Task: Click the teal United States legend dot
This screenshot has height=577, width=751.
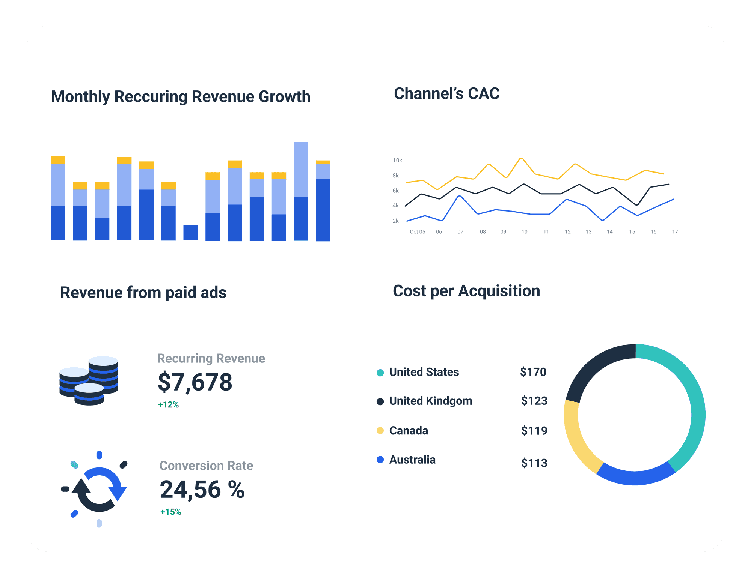Action: [x=380, y=373]
